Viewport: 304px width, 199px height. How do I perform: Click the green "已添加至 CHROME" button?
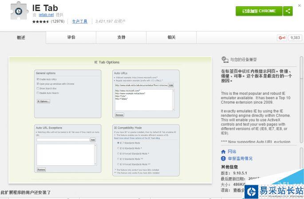[259, 11]
